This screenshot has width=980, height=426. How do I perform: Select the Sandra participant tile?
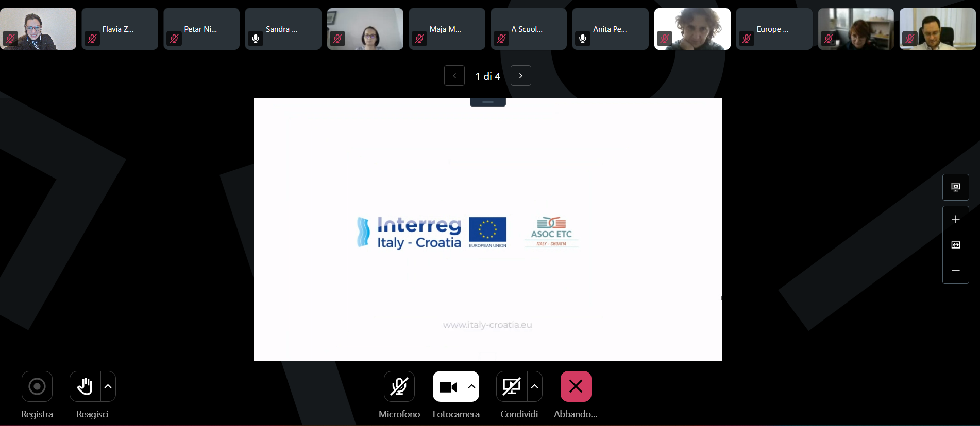[283, 29]
